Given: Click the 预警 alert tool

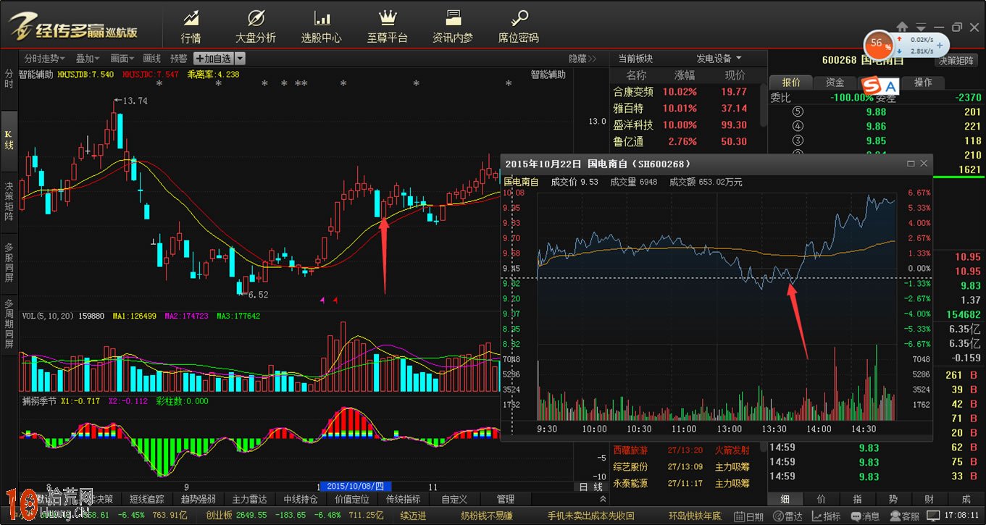Looking at the screenshot, I should (178, 59).
